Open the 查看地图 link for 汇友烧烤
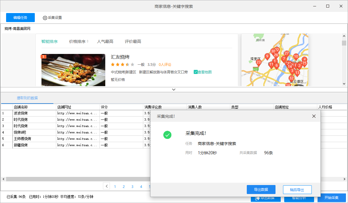Screen dimensions: 348x203 (202, 72)
